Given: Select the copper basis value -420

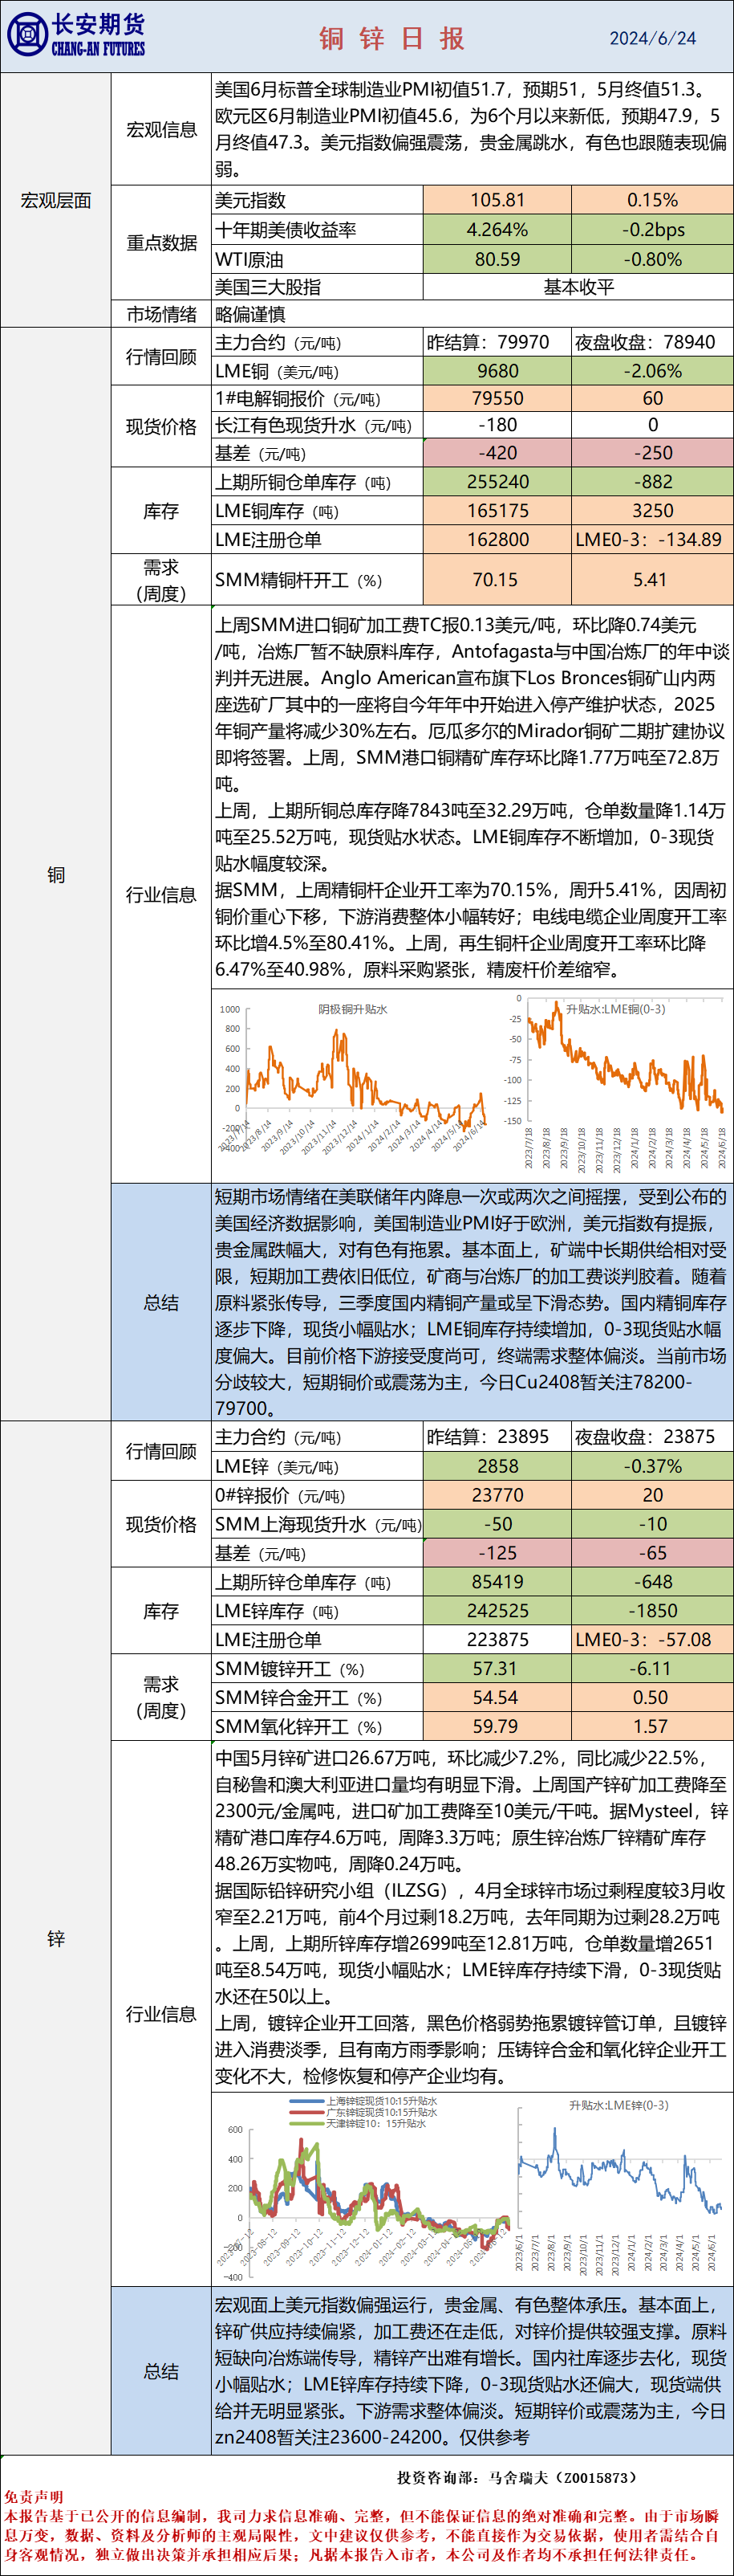Looking at the screenshot, I should click(497, 453).
